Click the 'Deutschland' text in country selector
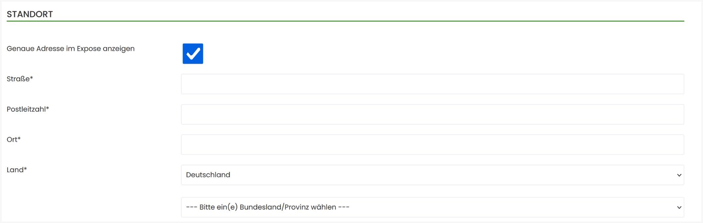Viewport: 703px width, 223px height. coord(208,175)
